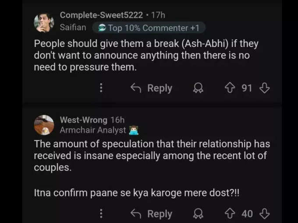Image resolution: width=298 pixels, height=223 pixels.
Task: Click the technologist emoji flair icon
Action: tap(134, 130)
